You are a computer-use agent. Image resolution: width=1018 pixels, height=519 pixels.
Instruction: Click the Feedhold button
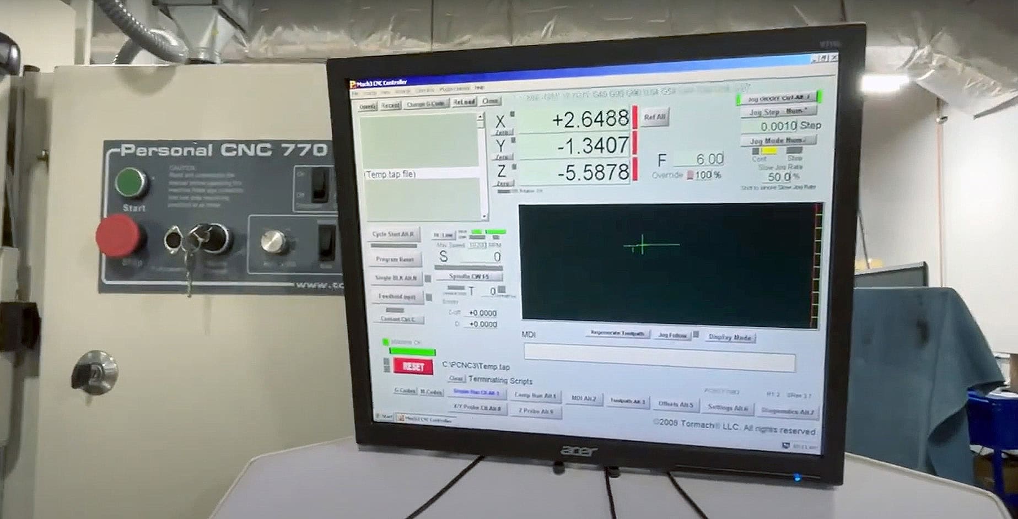(397, 297)
